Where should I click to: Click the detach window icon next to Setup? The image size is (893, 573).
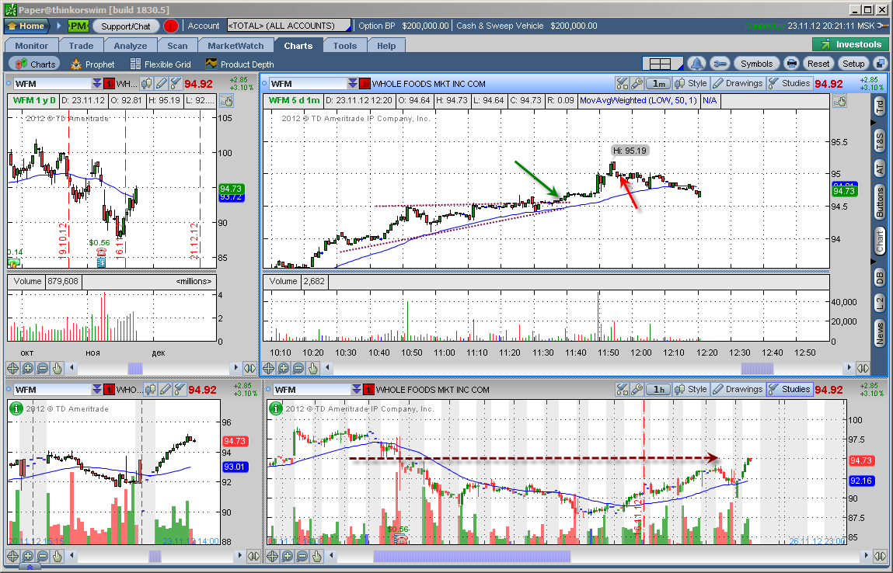pos(881,64)
